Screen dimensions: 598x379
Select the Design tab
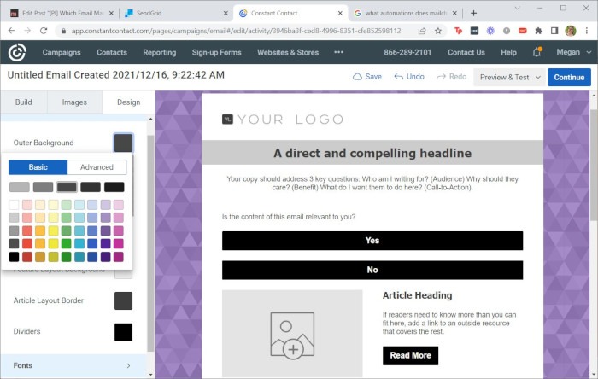tap(128, 102)
